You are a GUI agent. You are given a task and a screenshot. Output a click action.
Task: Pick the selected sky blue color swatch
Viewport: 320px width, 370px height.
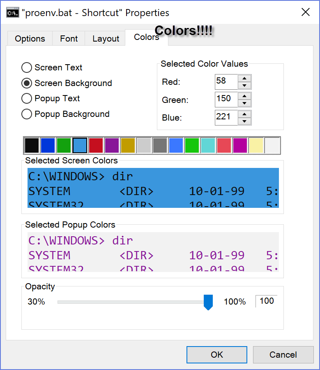pos(80,145)
